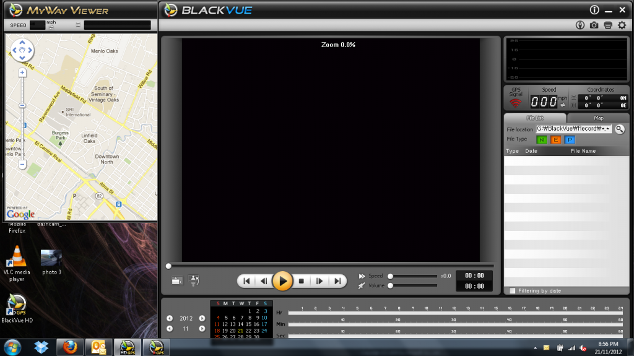Click the playback Speed slider handle
634x356 pixels.
click(390, 276)
